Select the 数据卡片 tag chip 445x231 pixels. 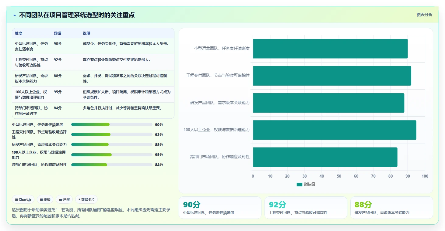coord(86,199)
